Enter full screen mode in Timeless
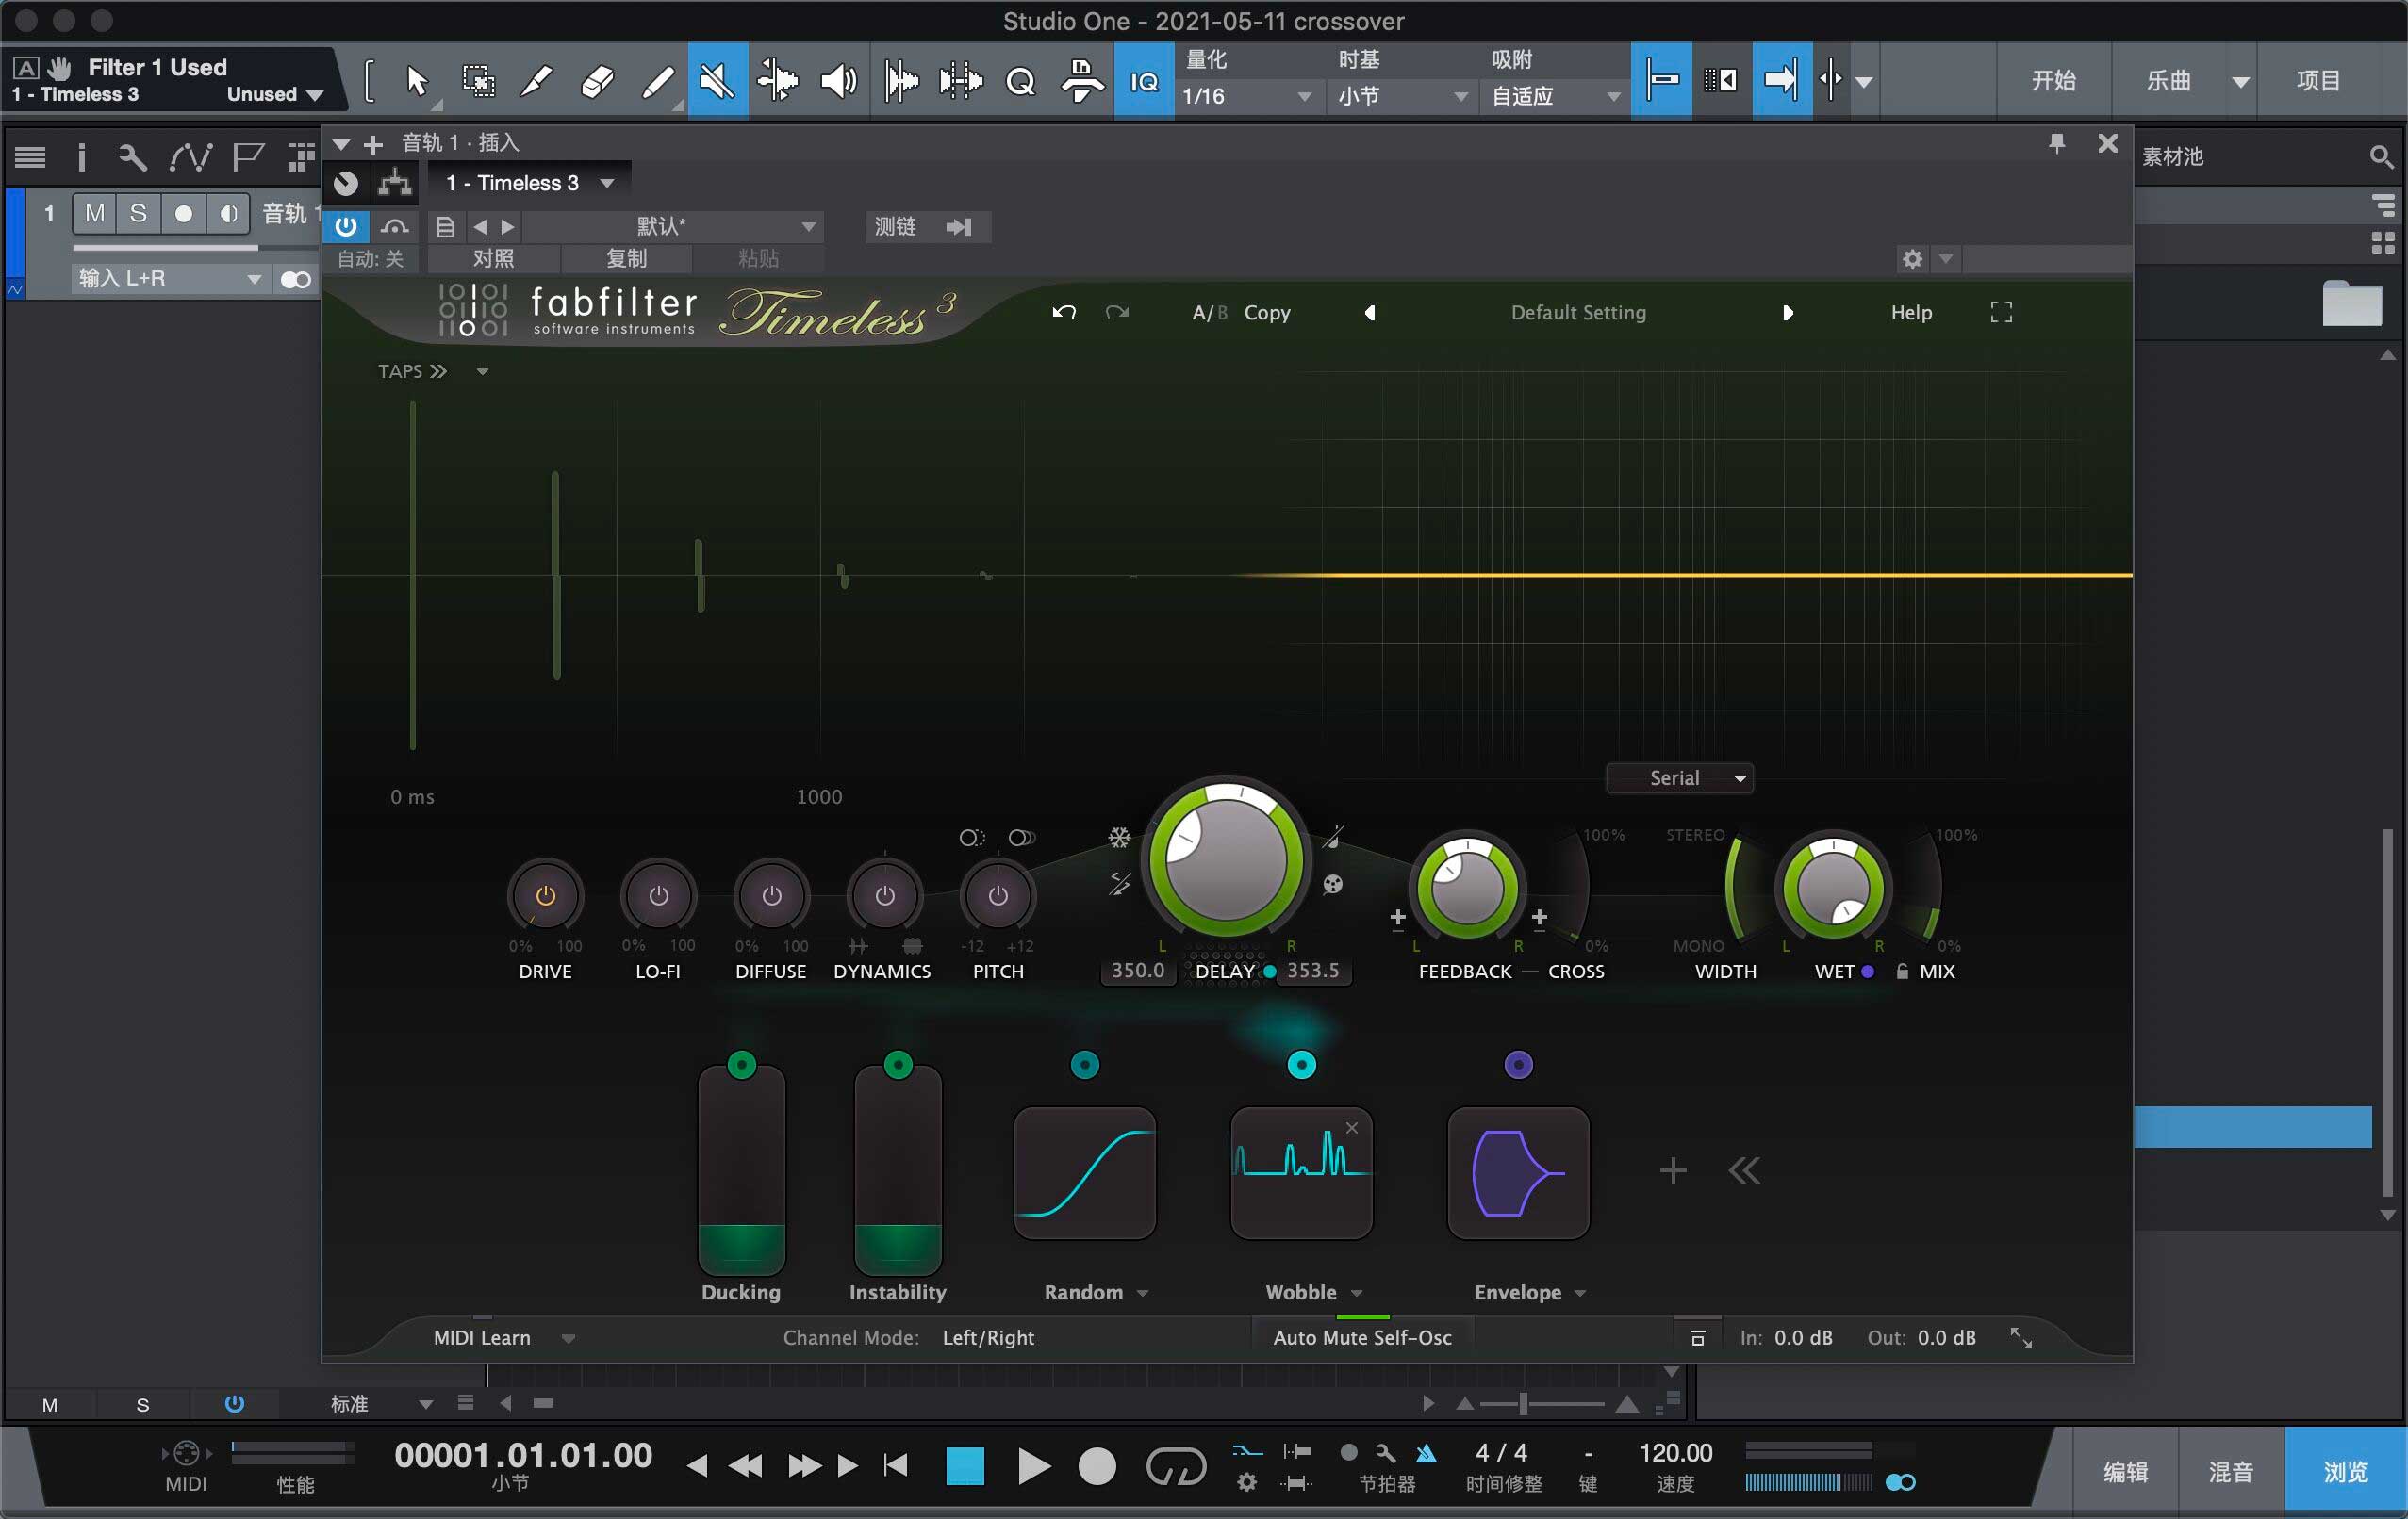The width and height of the screenshot is (2408, 1519). point(2001,312)
